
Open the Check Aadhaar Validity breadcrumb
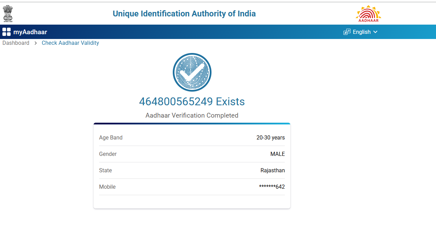(70, 43)
